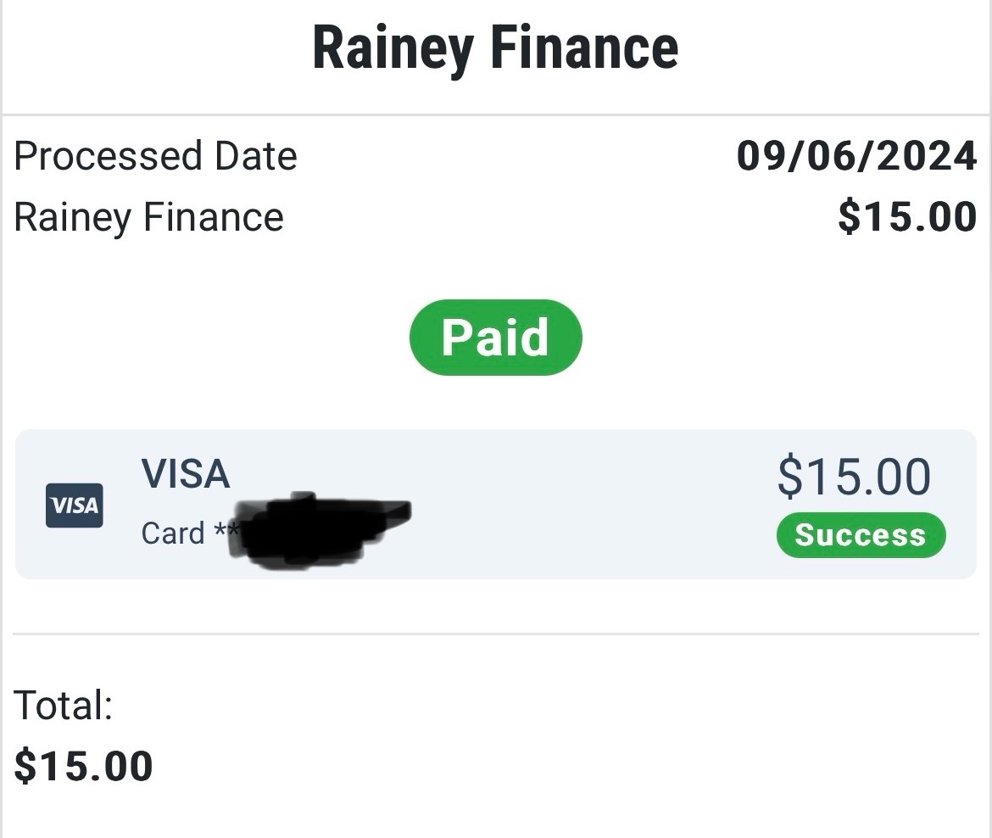
Task: Click the green Success status badge
Action: click(x=860, y=535)
